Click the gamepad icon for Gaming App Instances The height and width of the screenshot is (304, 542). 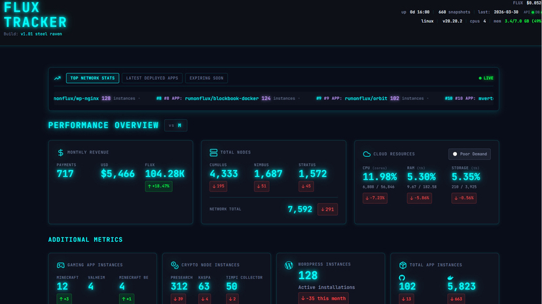[61, 265]
